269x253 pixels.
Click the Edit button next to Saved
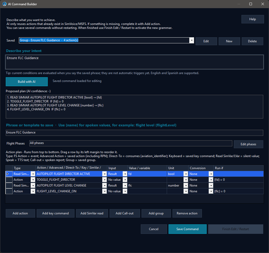tap(206, 41)
